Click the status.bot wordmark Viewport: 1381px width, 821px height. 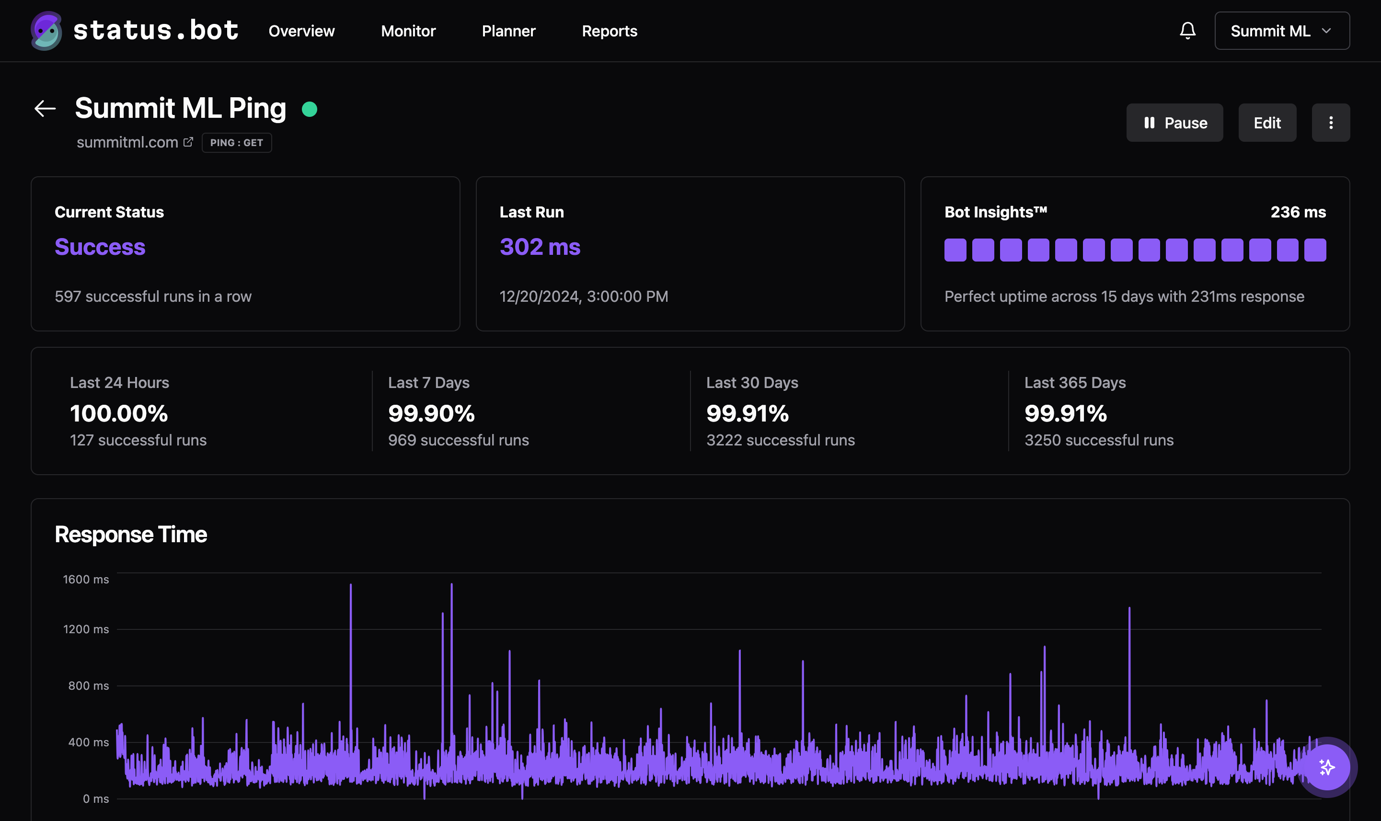click(156, 30)
